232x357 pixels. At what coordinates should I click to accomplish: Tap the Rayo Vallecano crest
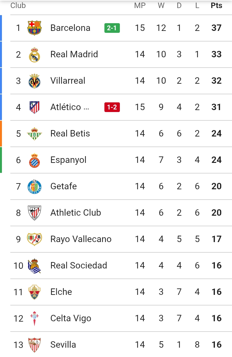(x=34, y=239)
